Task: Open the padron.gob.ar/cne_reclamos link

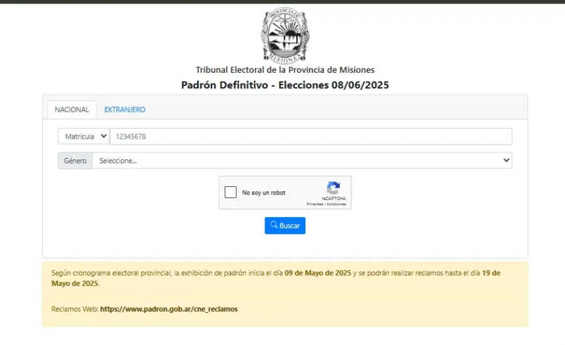Action: click(x=169, y=309)
